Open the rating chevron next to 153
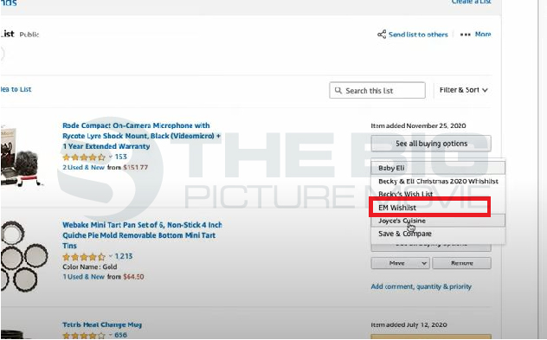The width and height of the screenshot is (547, 340). [110, 157]
